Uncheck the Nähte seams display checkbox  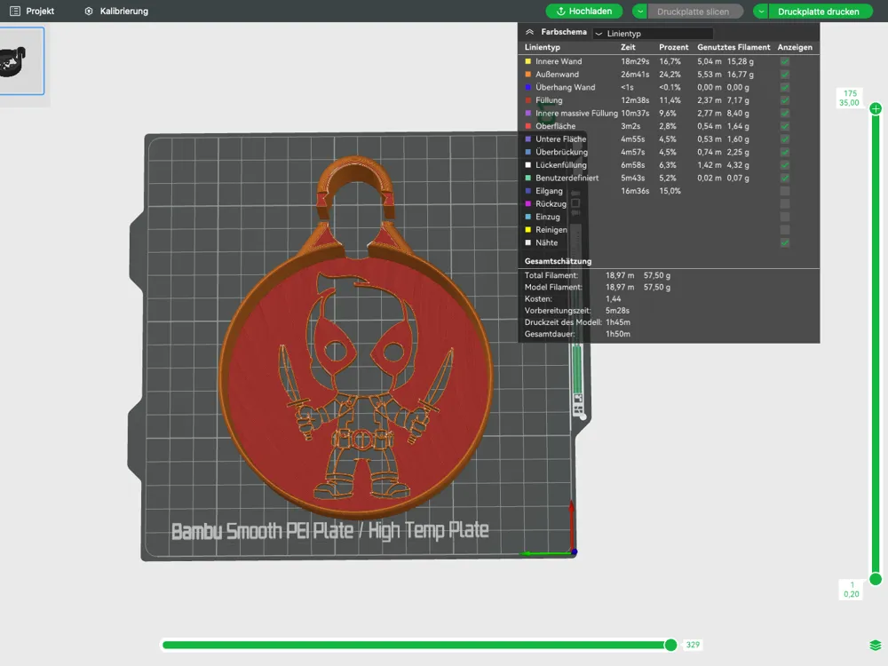pyautogui.click(x=785, y=242)
